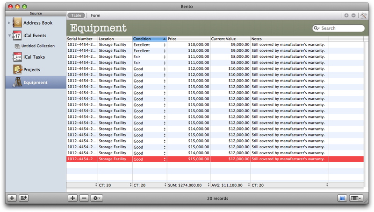
Task: Open the Address Book library icon
Action: pos(17,23)
